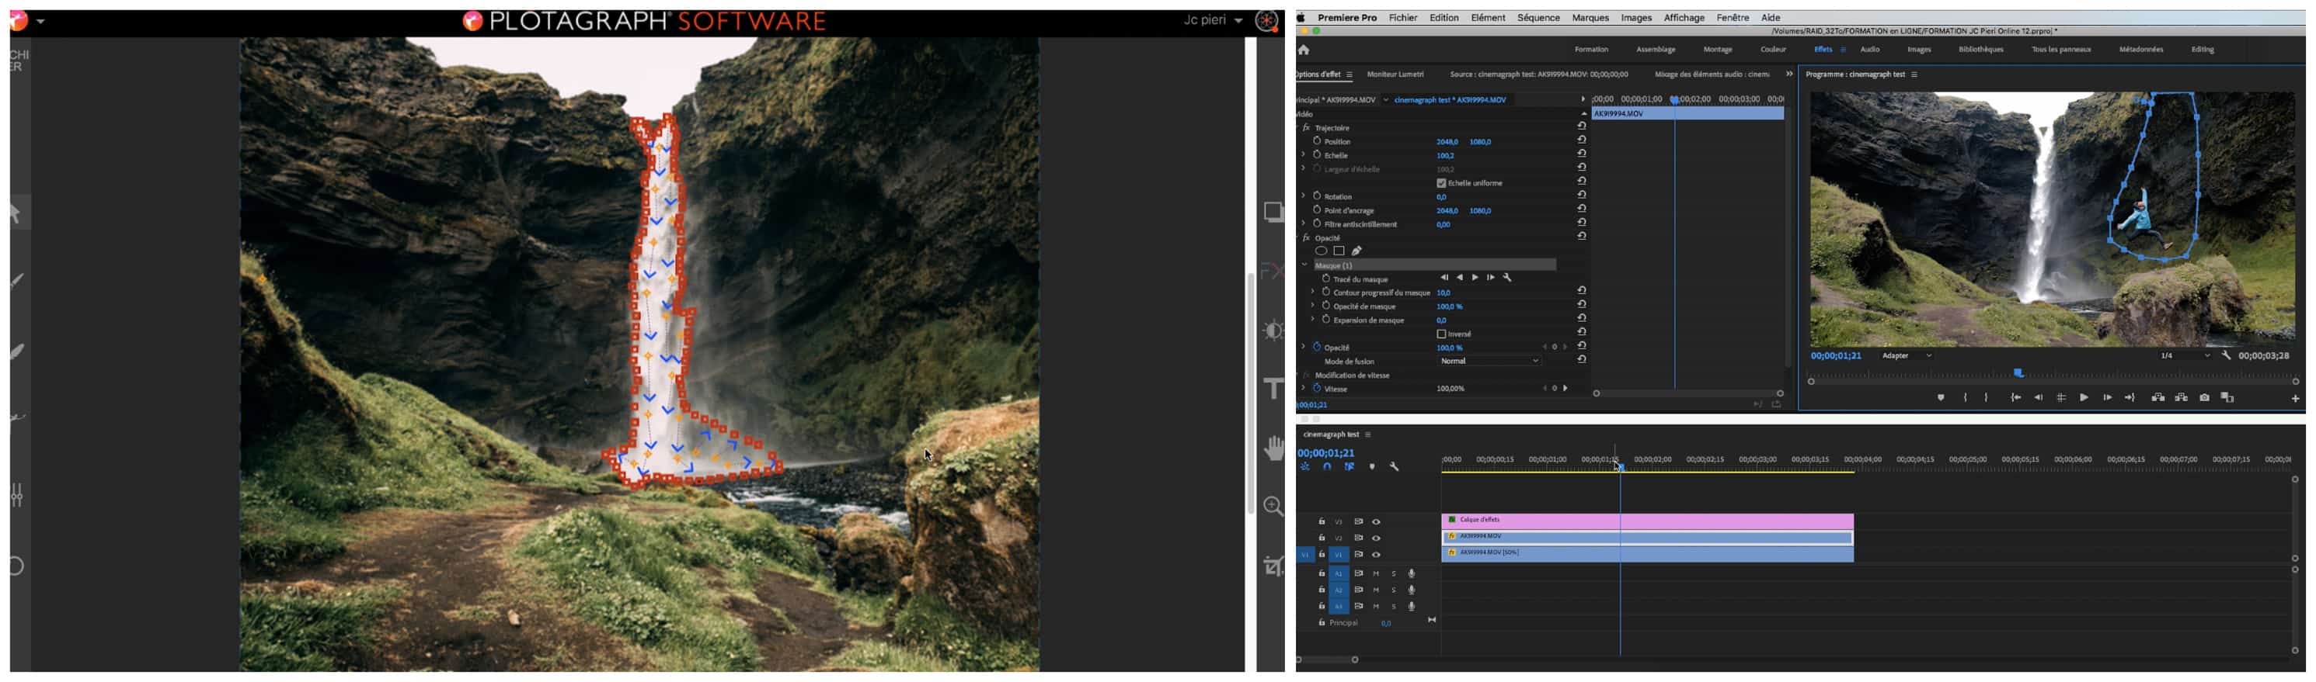Reset the Contour progressif du masque value

click(x=1582, y=291)
